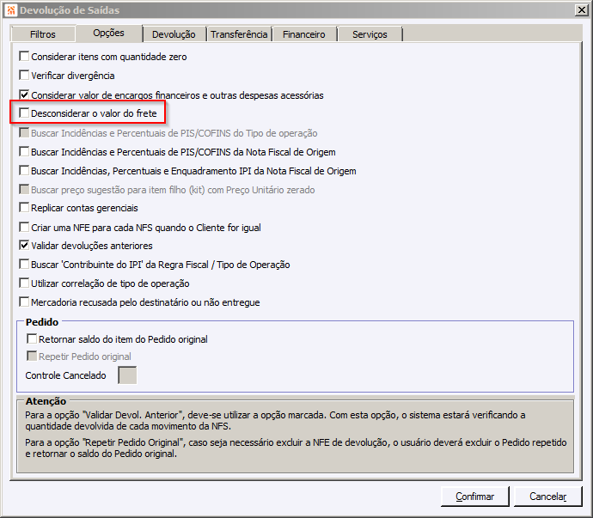The height and width of the screenshot is (518, 593).
Task: Enable Considerar itens com quantidade zero
Action: pyautogui.click(x=24, y=57)
